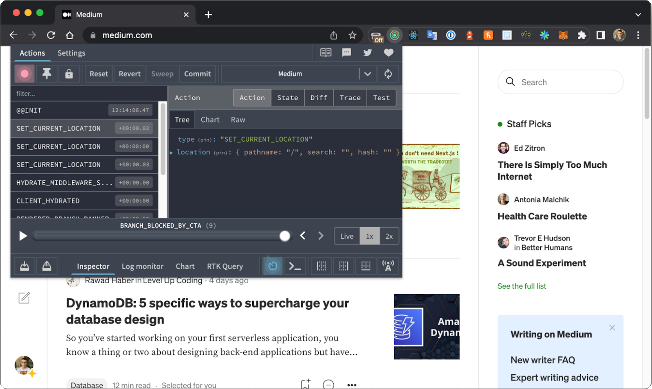Expand the location node in the action tree
The height and width of the screenshot is (389, 652).
pyautogui.click(x=172, y=152)
